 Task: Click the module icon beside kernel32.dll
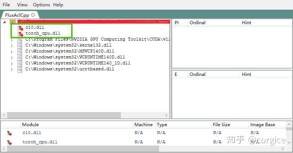point(20,46)
